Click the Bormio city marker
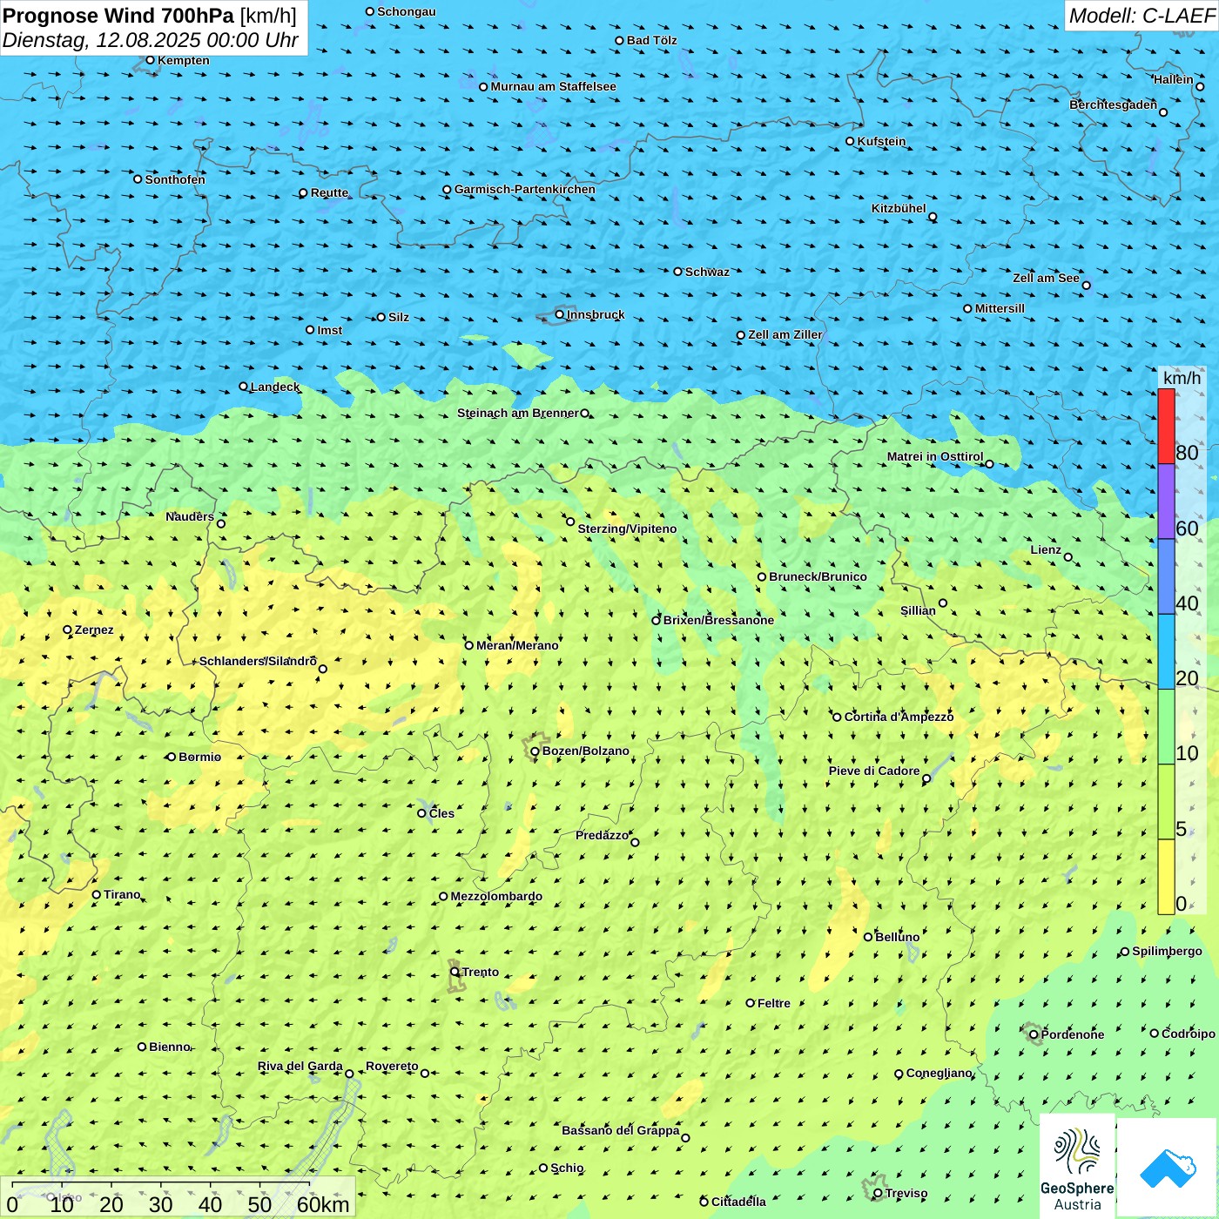This screenshot has width=1219, height=1219. pos(172,757)
